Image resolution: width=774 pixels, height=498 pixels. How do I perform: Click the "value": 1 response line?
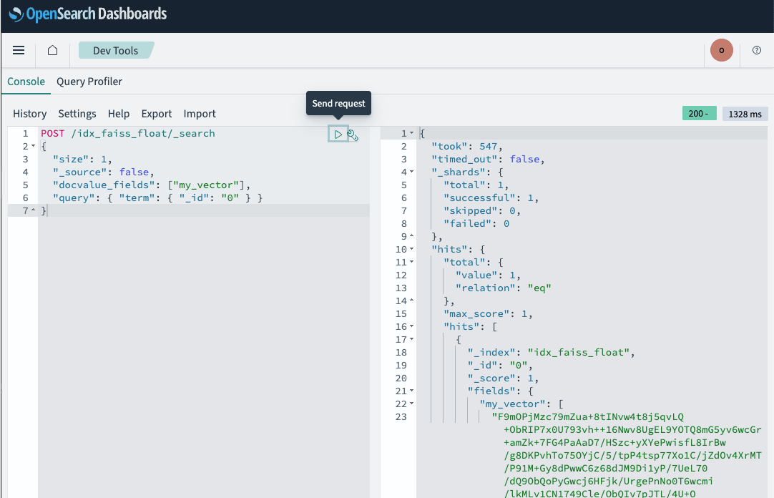pos(488,275)
